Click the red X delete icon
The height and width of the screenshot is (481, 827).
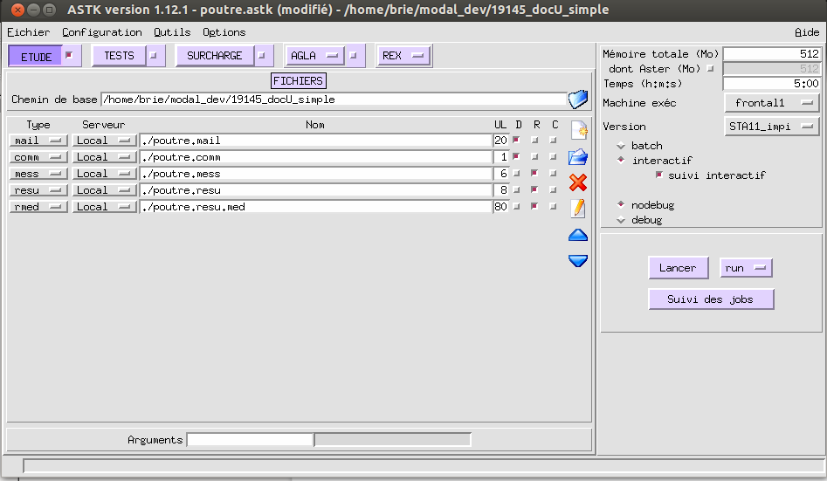[578, 182]
